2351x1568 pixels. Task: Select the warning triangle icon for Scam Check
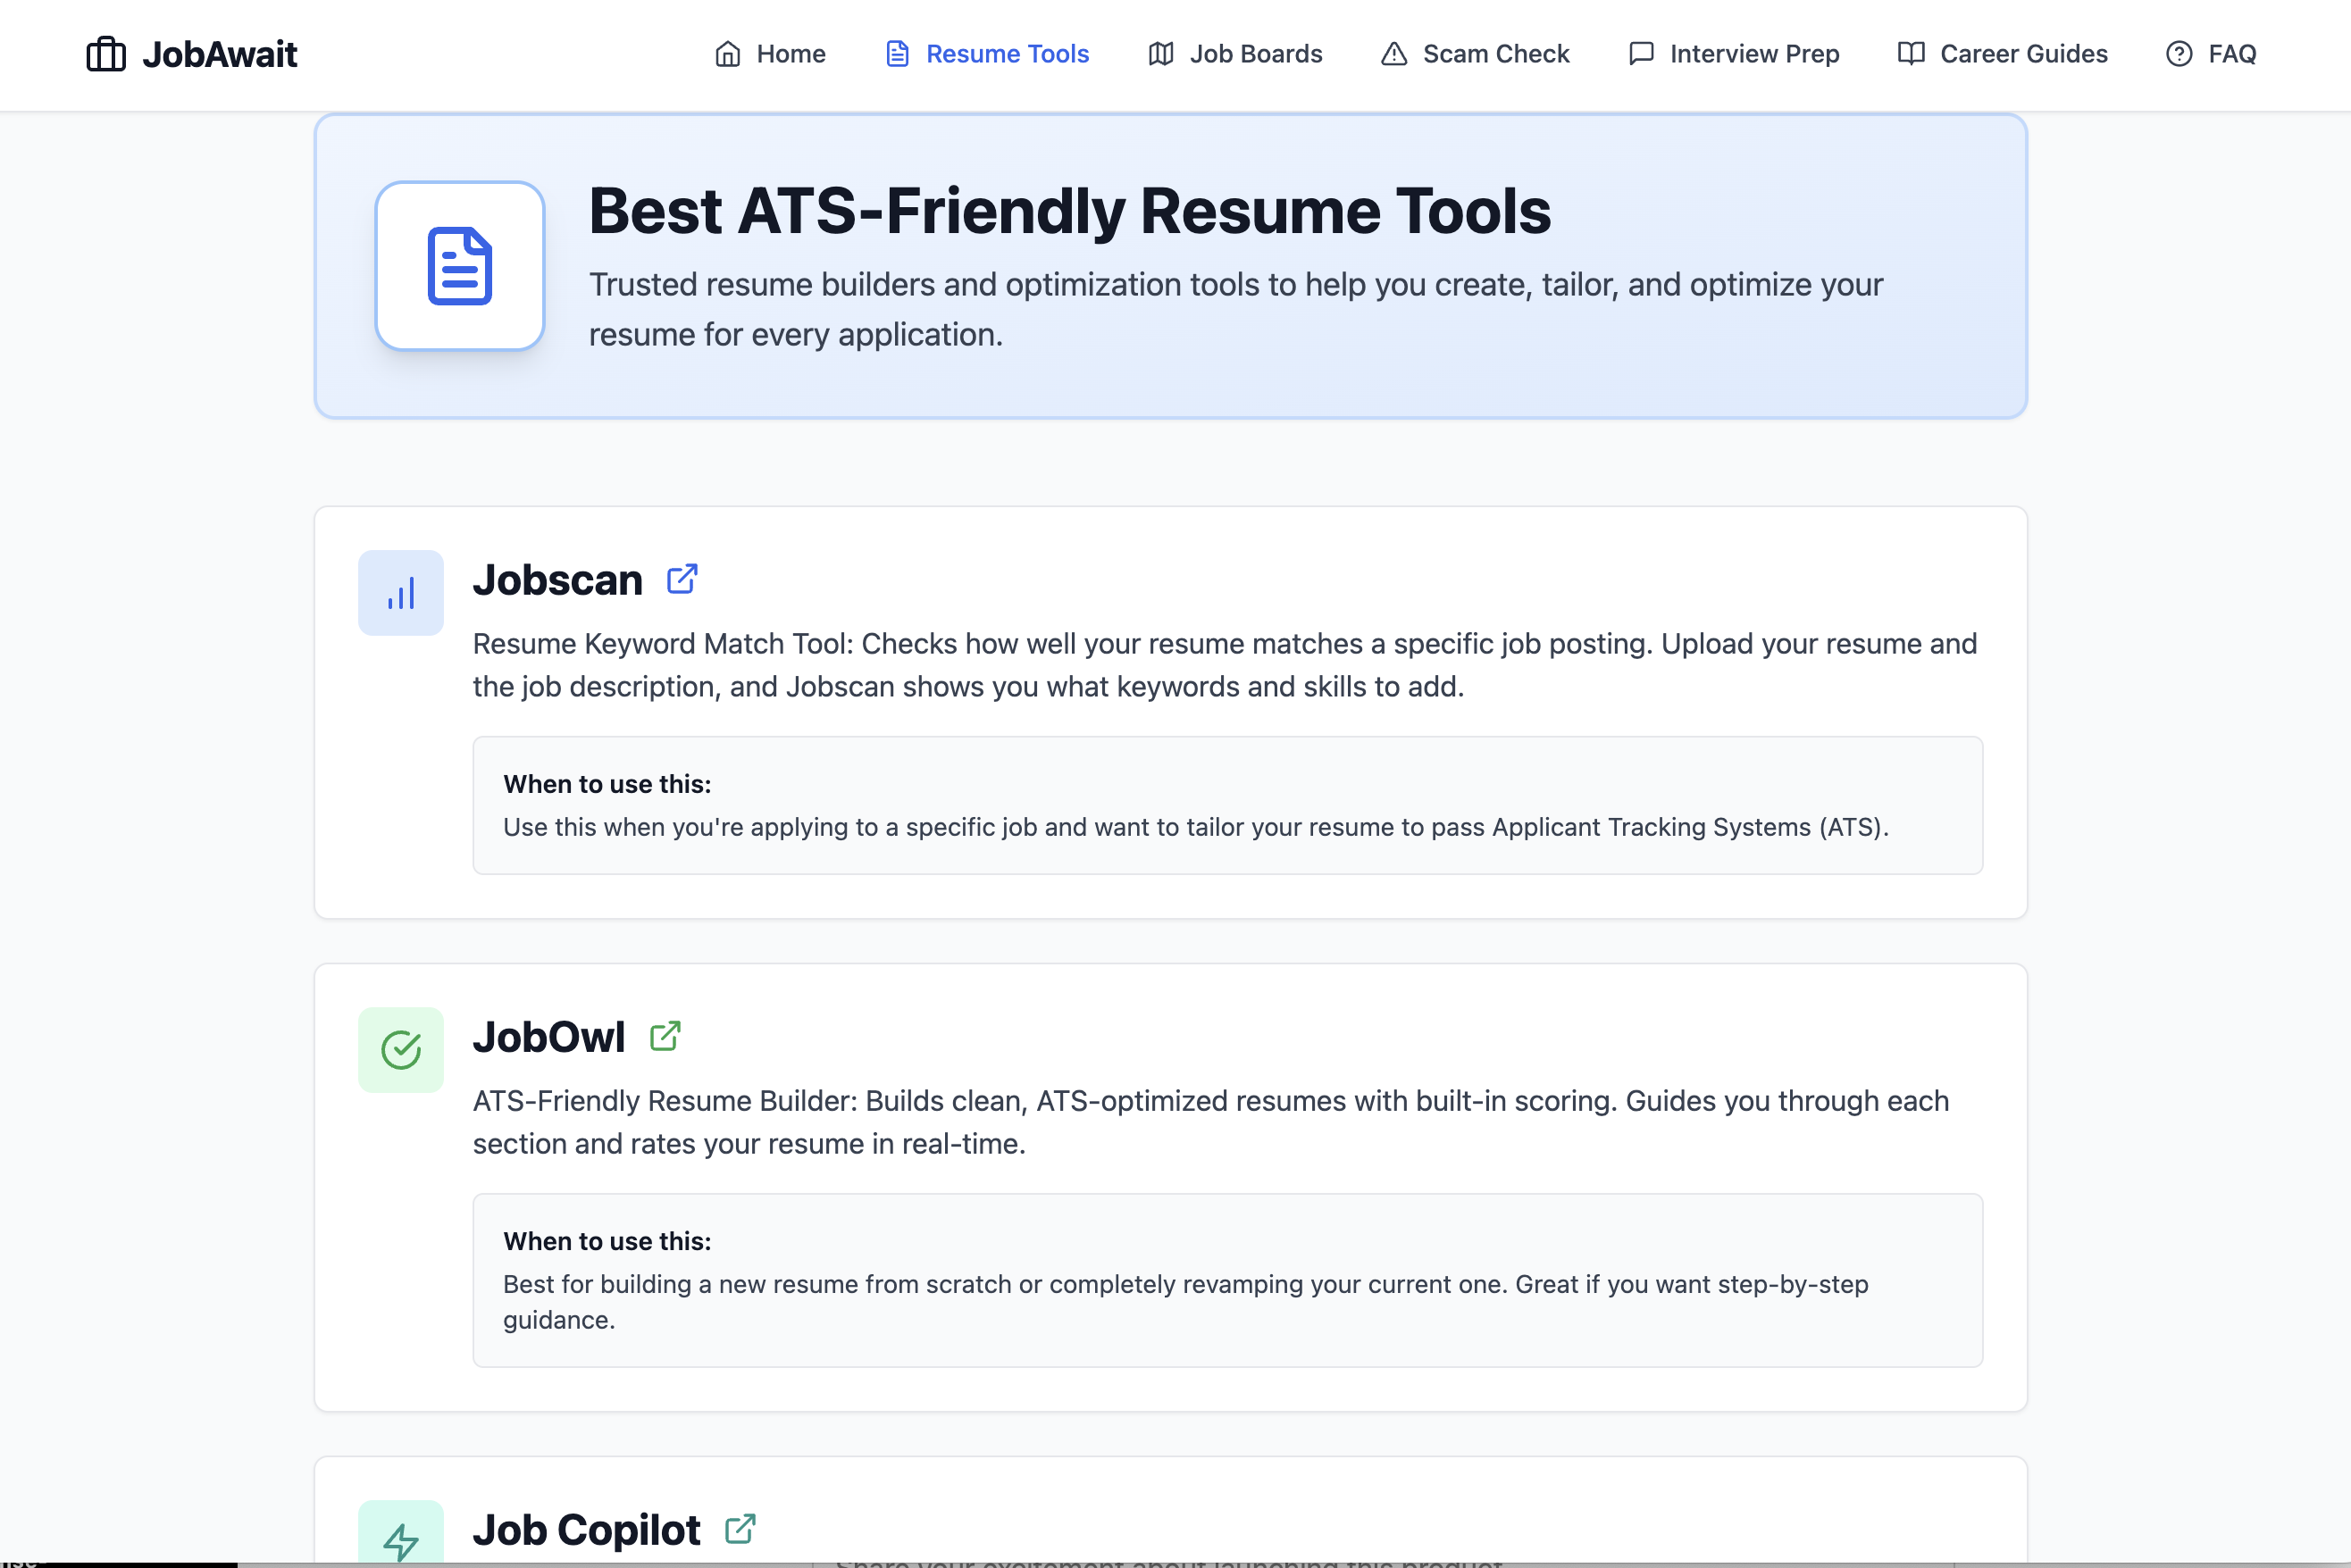[1393, 54]
